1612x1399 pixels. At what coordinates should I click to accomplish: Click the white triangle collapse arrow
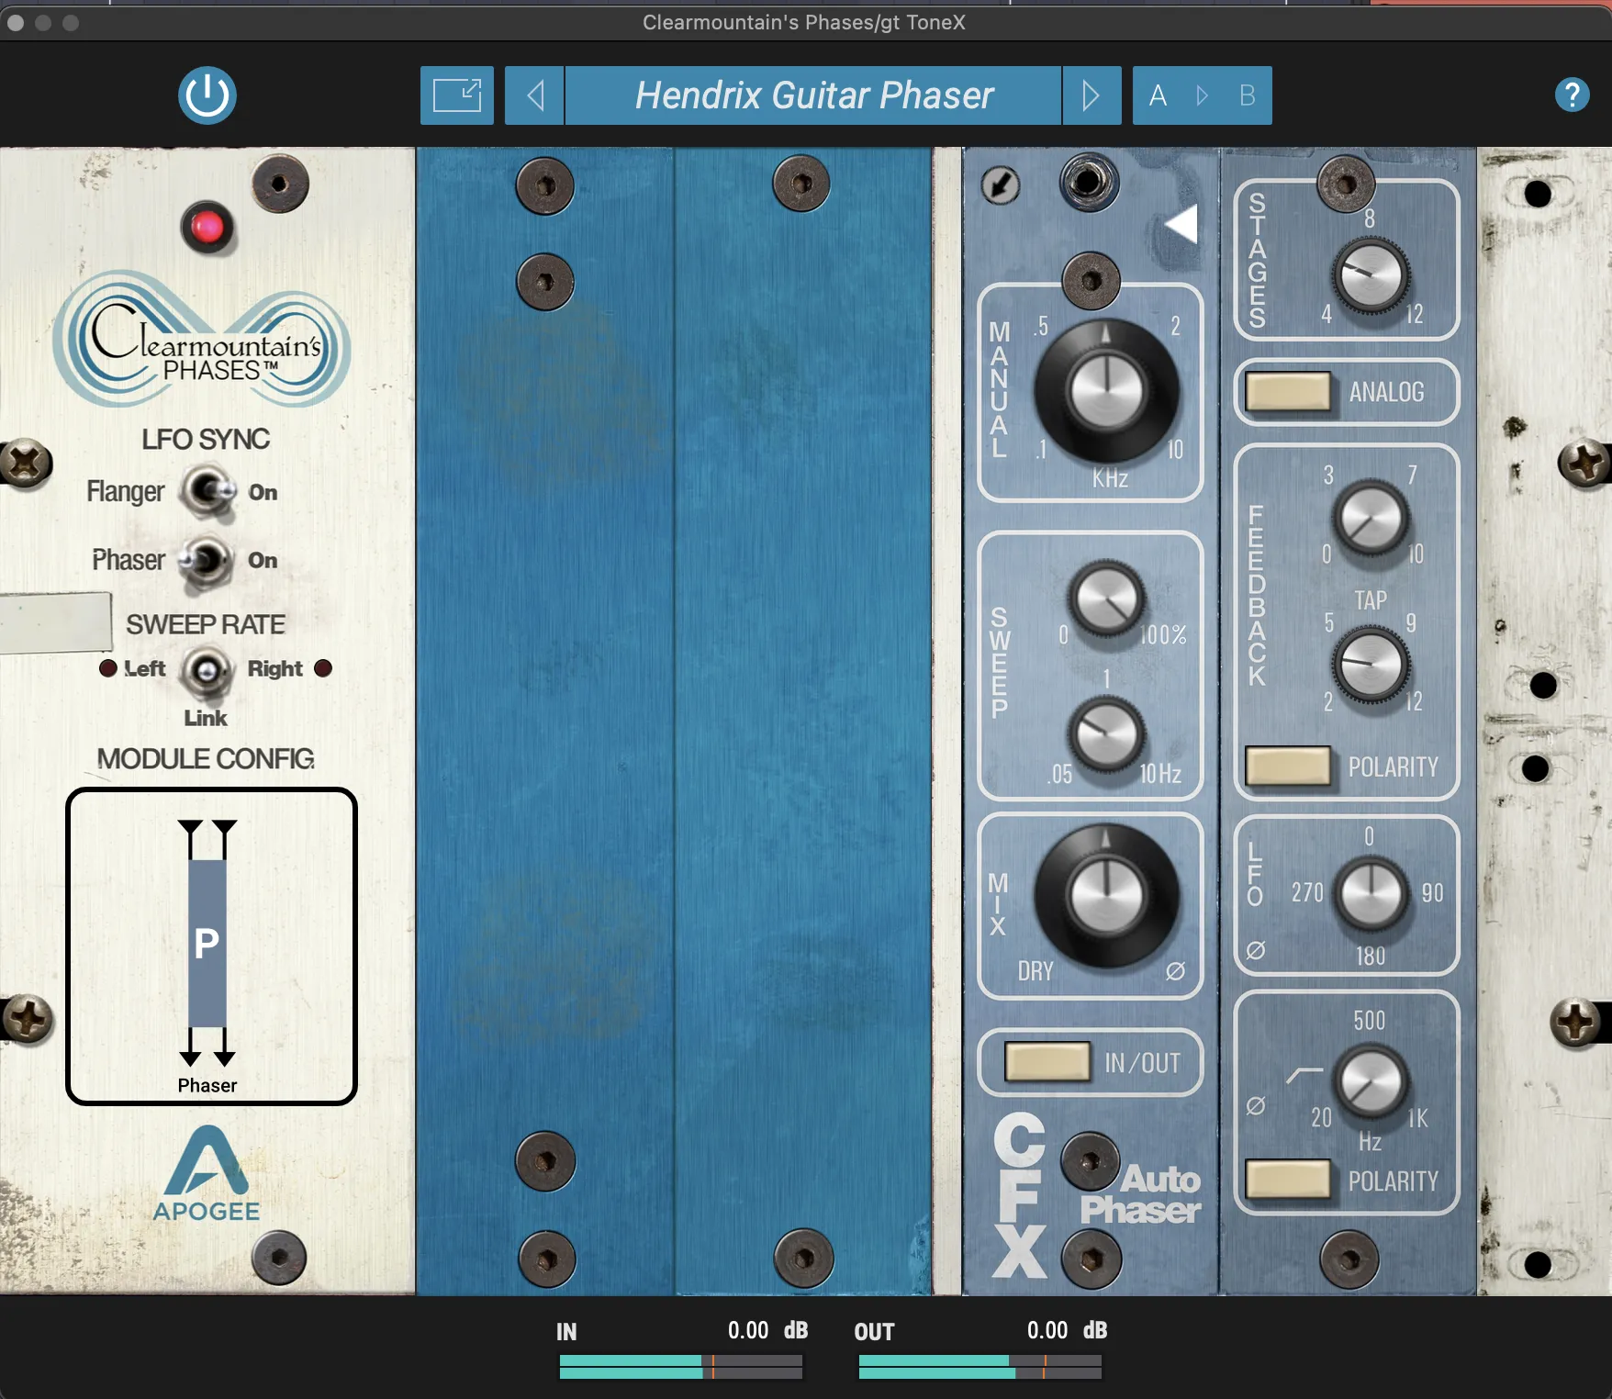pyautogui.click(x=1182, y=224)
